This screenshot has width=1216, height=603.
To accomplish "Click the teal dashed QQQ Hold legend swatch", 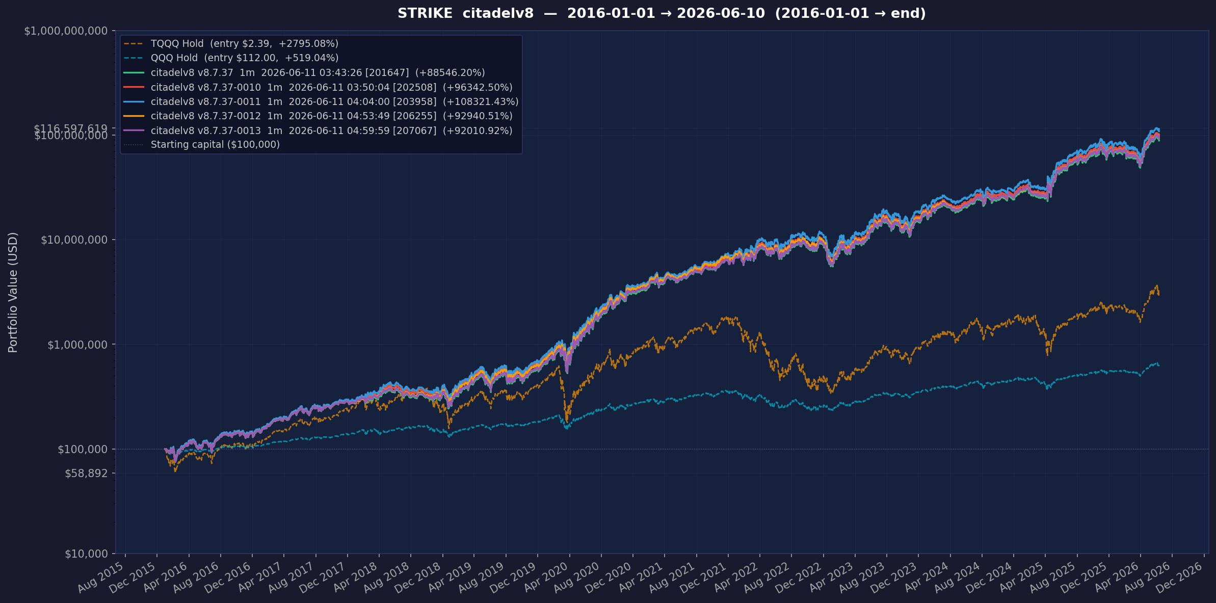I will pyautogui.click(x=134, y=58).
